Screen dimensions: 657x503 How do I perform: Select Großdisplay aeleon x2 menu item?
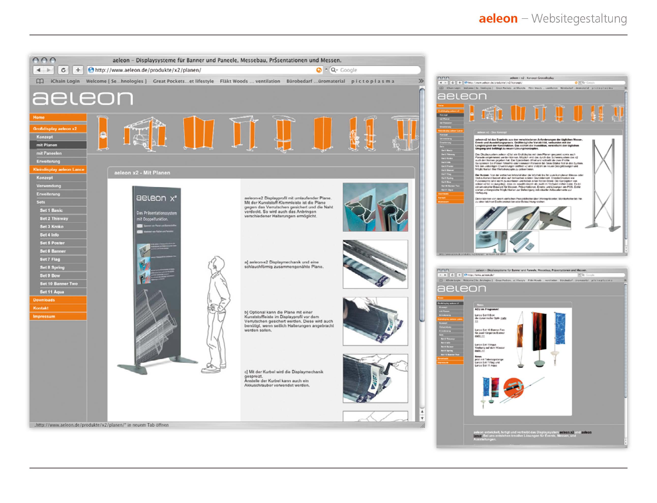coord(58,129)
